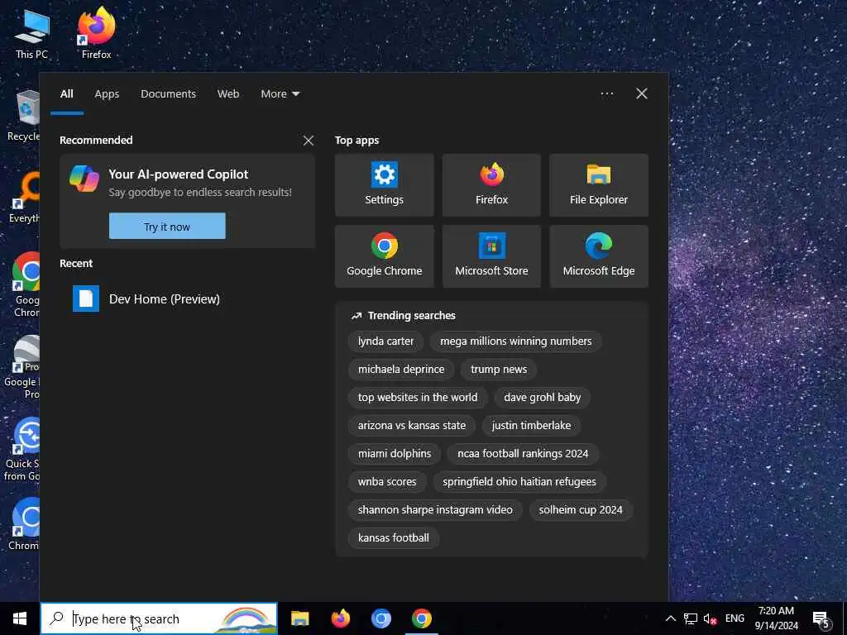Viewport: 847px width, 635px height.
Task: Select the Firefox desktop shortcut
Action: pos(96,33)
